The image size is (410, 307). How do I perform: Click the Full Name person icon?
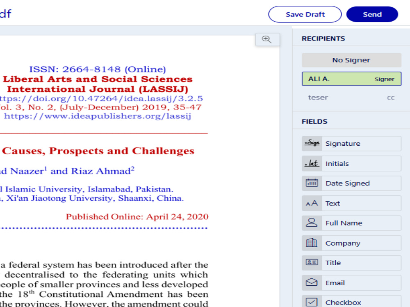tap(312, 223)
